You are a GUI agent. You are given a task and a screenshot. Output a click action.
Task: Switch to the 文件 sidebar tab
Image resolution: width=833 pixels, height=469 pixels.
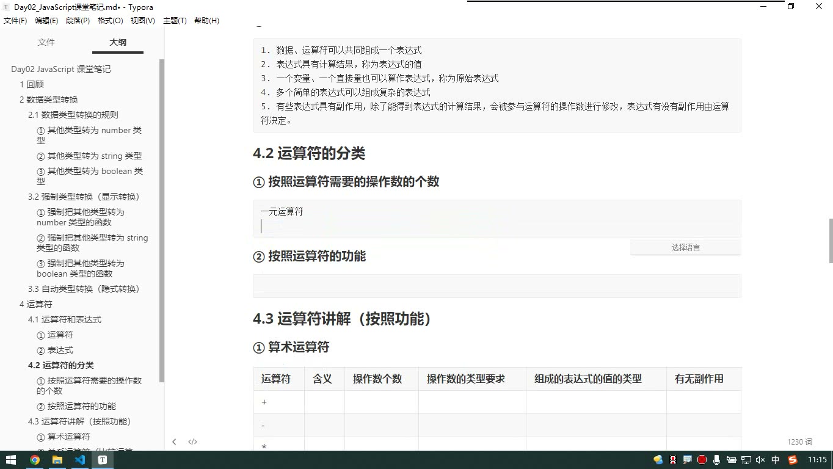pyautogui.click(x=46, y=42)
